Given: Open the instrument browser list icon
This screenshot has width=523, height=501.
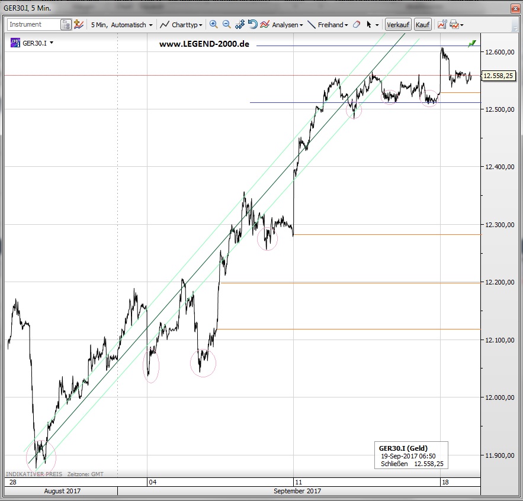Looking at the screenshot, I should pyautogui.click(x=66, y=25).
